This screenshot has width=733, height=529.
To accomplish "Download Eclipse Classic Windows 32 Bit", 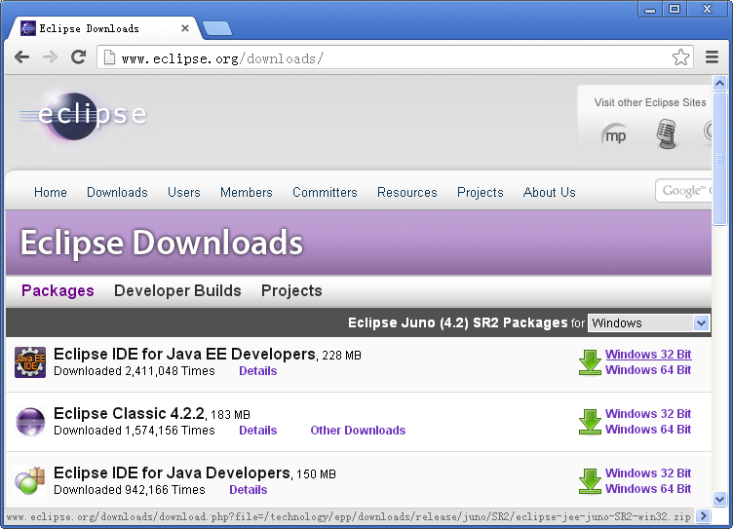I will 648,414.
